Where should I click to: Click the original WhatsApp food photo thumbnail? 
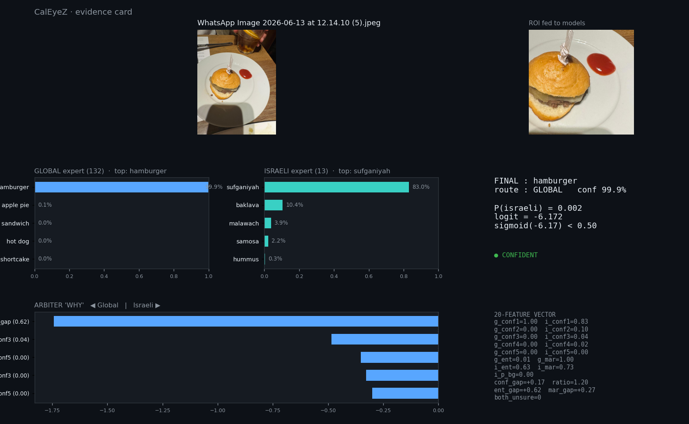coord(236,82)
